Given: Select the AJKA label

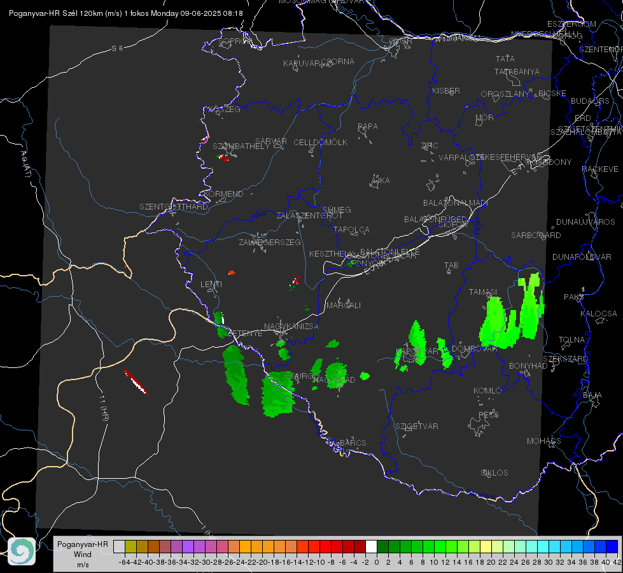Looking at the screenshot, I should click(x=381, y=181).
